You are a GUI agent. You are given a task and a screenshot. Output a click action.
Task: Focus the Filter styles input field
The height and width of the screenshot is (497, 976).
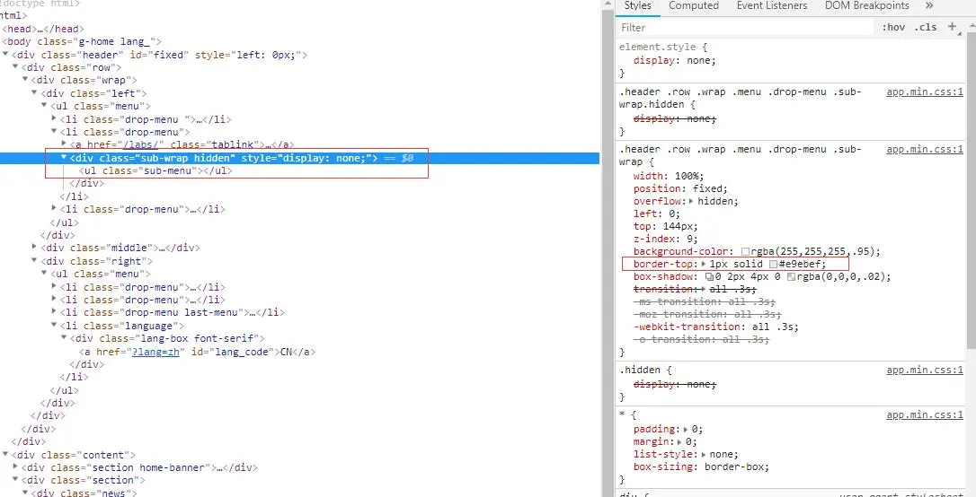pos(747,27)
